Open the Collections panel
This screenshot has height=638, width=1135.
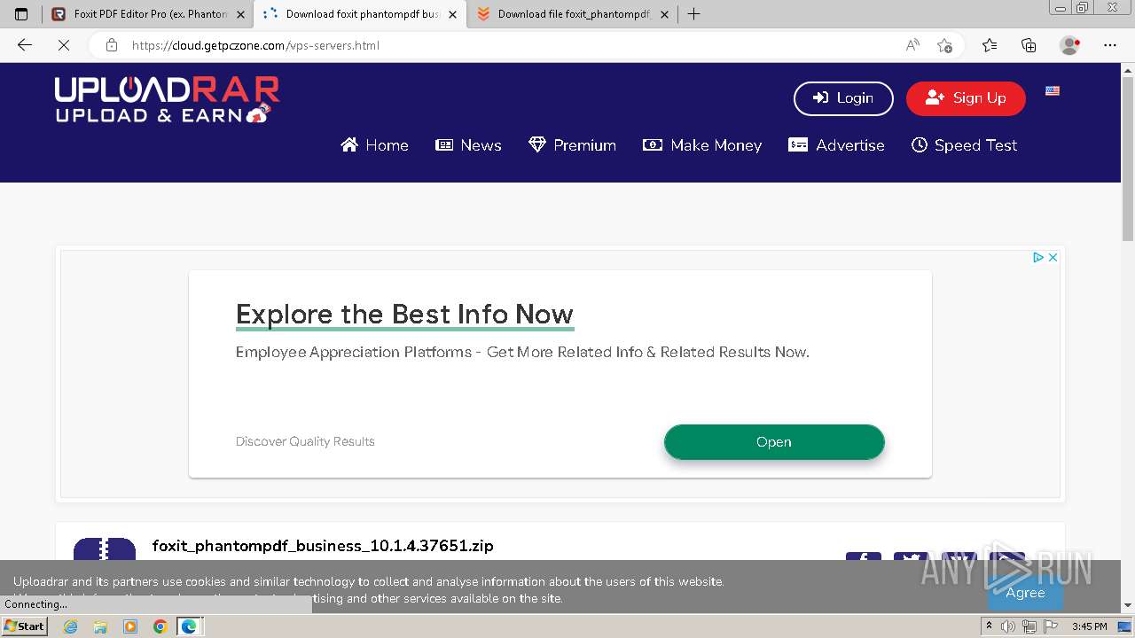tap(1029, 45)
